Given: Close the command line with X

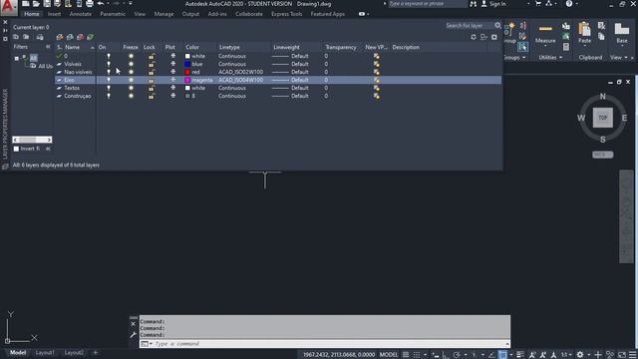Looking at the screenshot, I should click(x=133, y=324).
